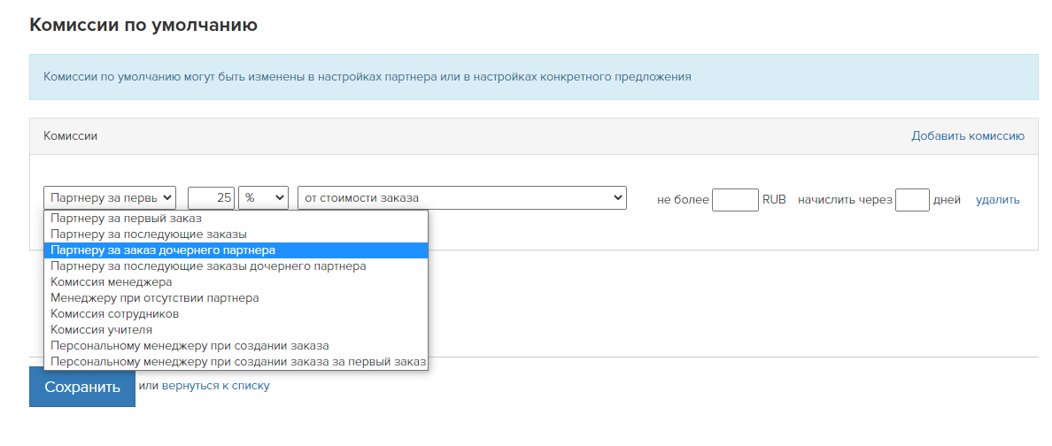Screen dimensions: 1052x446
Task: Focus the "не более" RUB limit field
Action: 735,199
